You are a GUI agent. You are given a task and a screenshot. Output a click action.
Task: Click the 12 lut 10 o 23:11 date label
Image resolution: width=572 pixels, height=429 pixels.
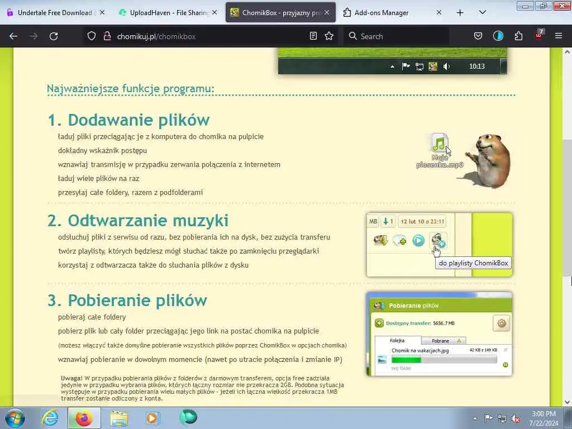pos(422,221)
